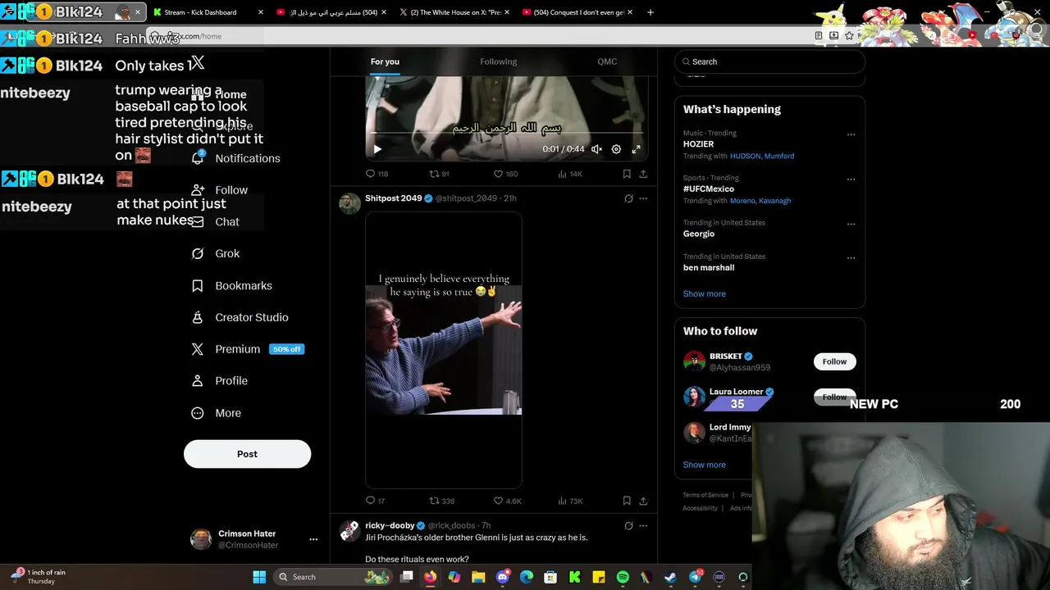Image resolution: width=1050 pixels, height=590 pixels.
Task: Open more options for ben marshall trend
Action: point(851,257)
